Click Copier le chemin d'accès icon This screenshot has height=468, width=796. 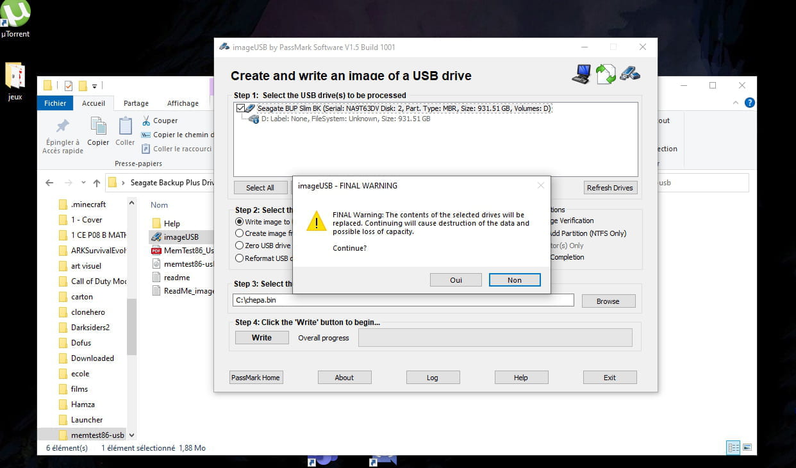coord(146,135)
